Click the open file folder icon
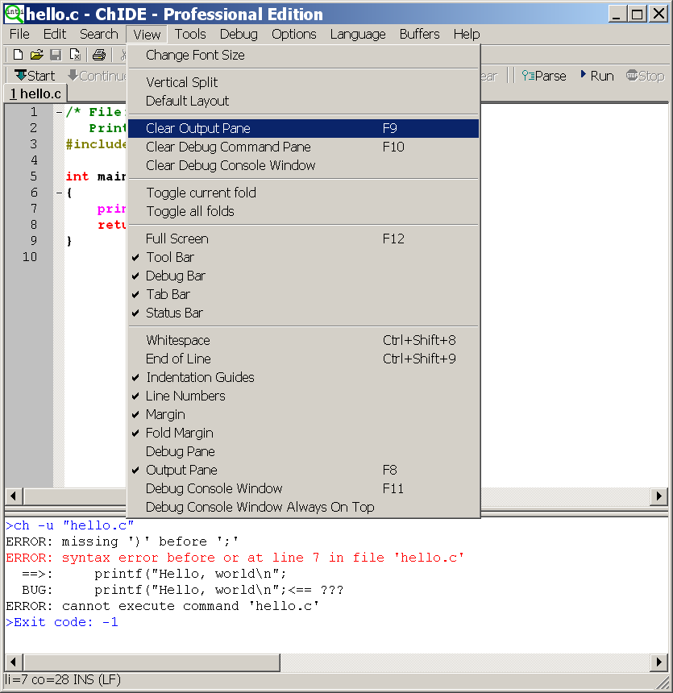The image size is (673, 693). 37,55
